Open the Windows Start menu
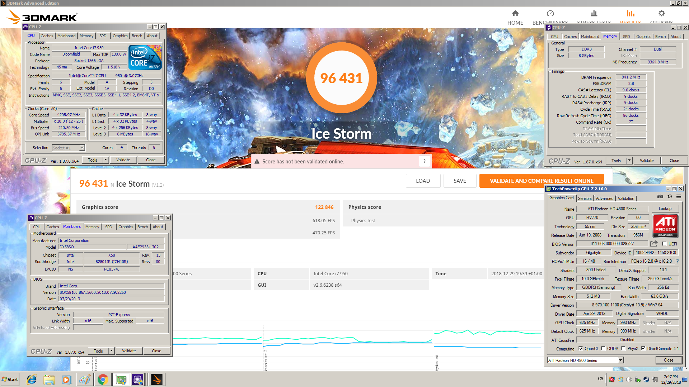Viewport: 689px width, 387px height. point(10,379)
